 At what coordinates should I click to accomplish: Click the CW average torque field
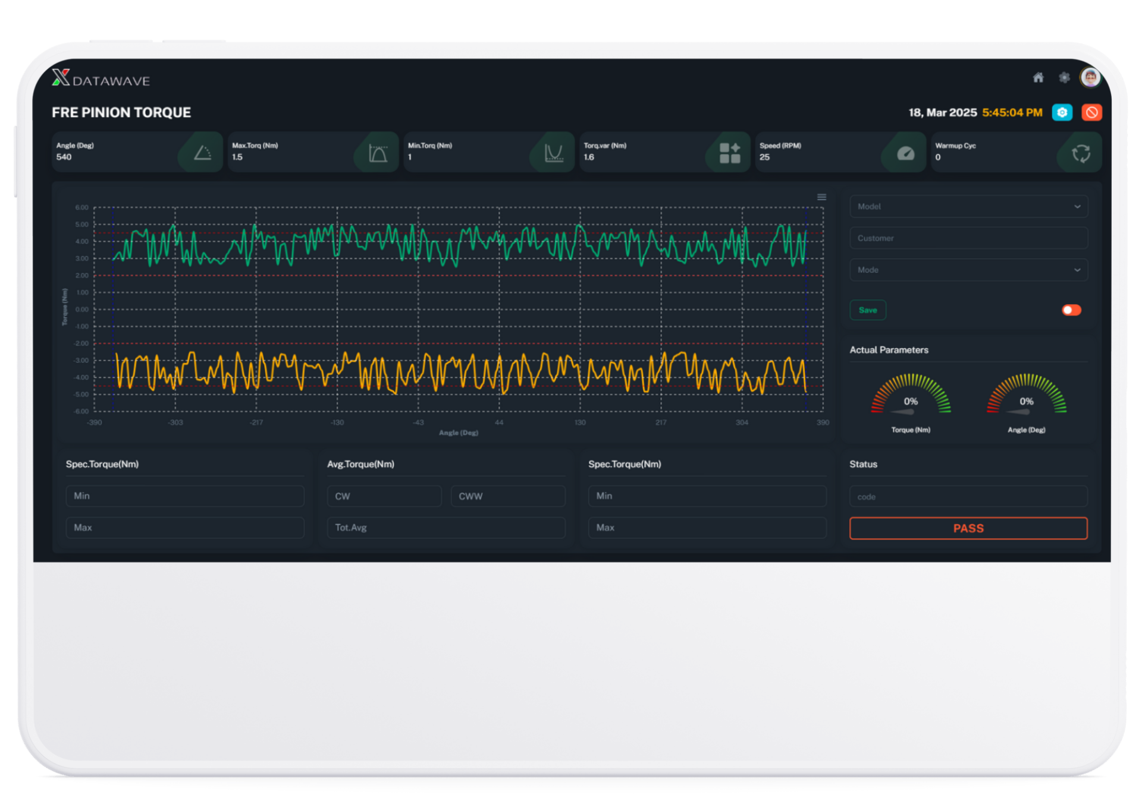click(x=384, y=496)
